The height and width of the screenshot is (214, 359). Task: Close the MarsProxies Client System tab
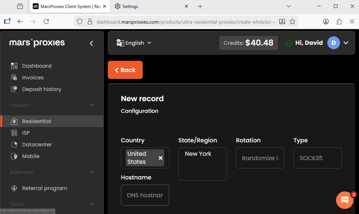104,6
